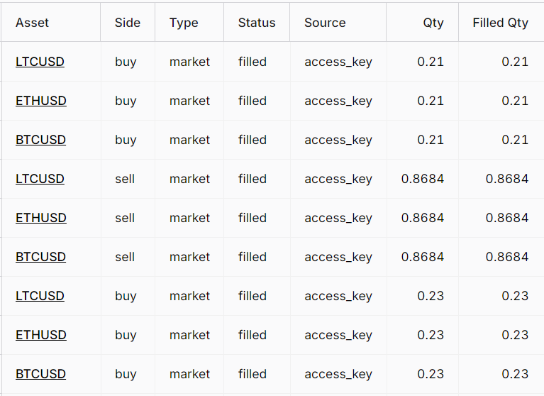Sort by the Status column header
The image size is (544, 396).
pos(257,23)
